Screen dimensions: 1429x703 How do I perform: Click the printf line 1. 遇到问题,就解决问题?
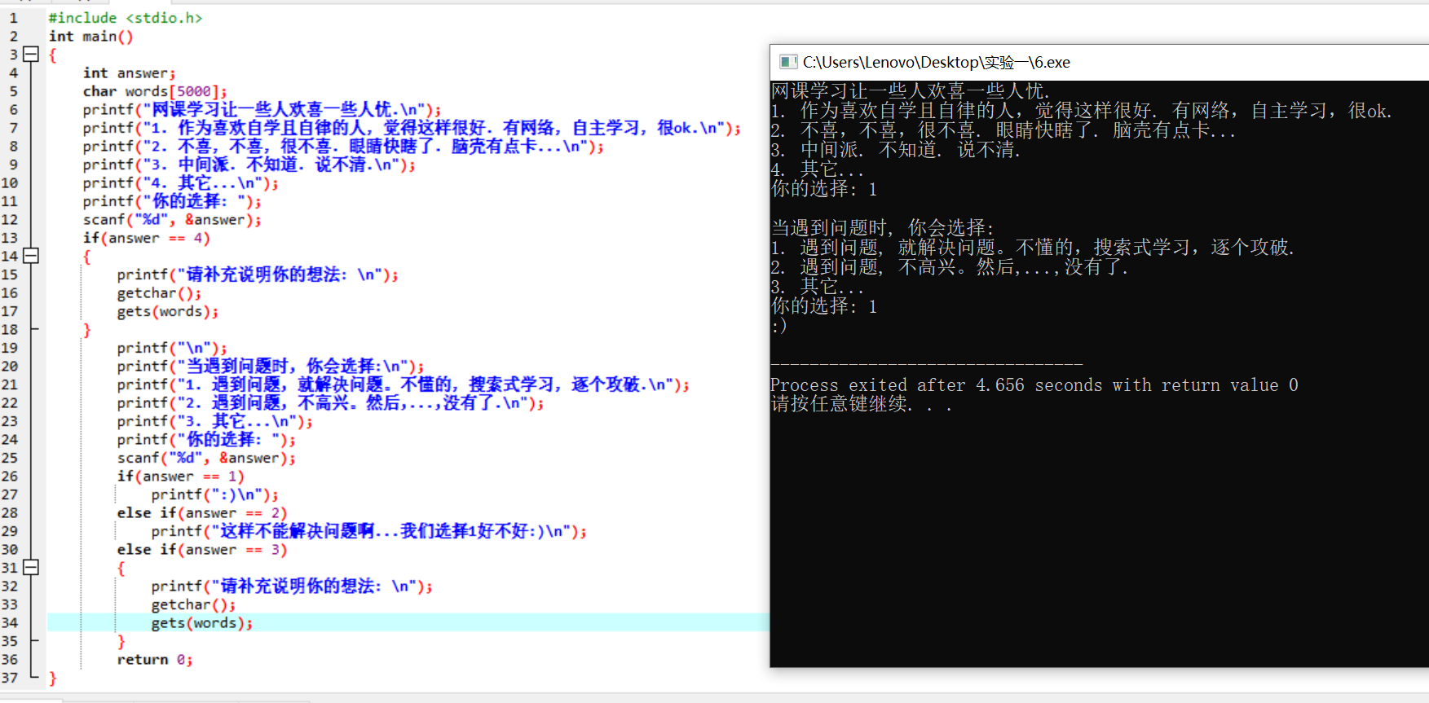coord(404,384)
